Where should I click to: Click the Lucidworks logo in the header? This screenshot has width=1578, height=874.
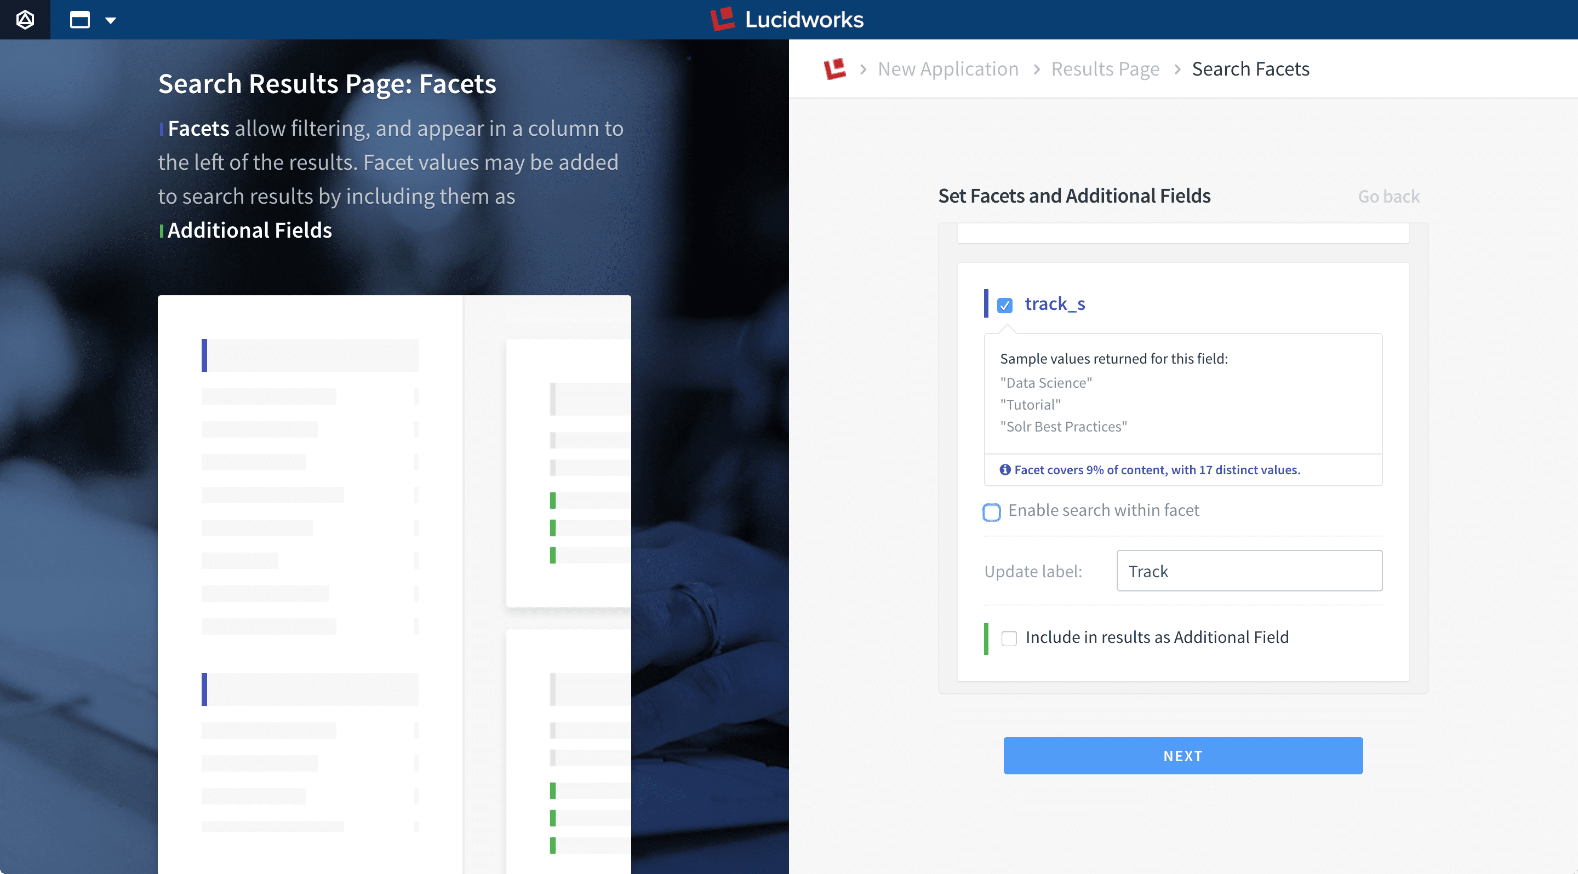[723, 20]
